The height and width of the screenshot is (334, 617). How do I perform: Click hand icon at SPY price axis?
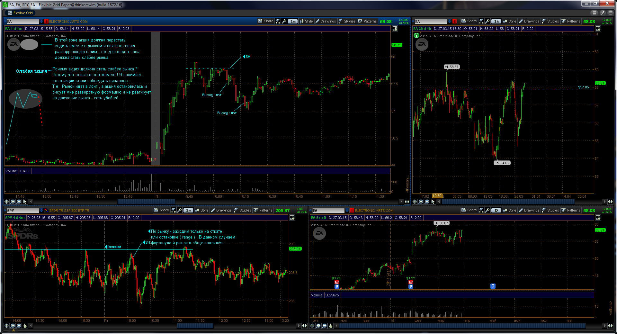click(x=292, y=218)
